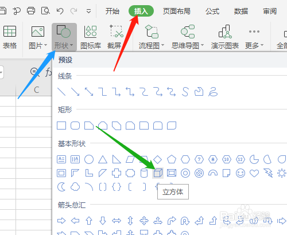The width and height of the screenshot is (287, 235).
Task: Select the isosceles triangle shape
Action: [103, 159]
